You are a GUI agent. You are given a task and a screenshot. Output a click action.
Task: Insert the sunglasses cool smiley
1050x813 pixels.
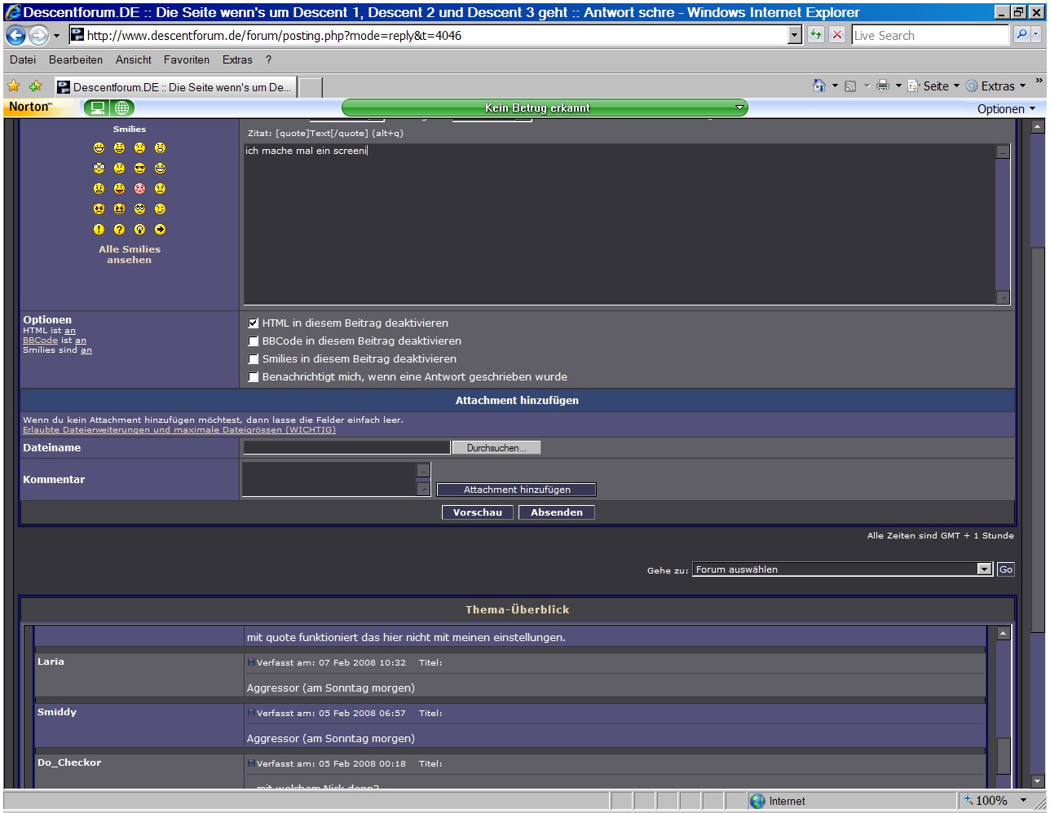pyautogui.click(x=139, y=168)
